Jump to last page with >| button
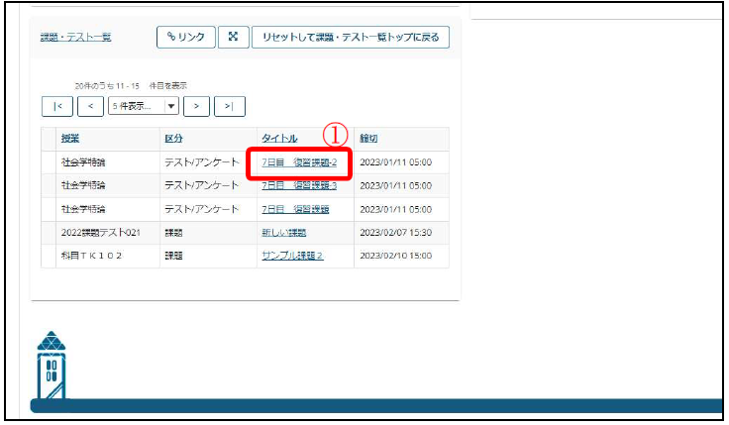This screenshot has width=729, height=425. click(230, 105)
